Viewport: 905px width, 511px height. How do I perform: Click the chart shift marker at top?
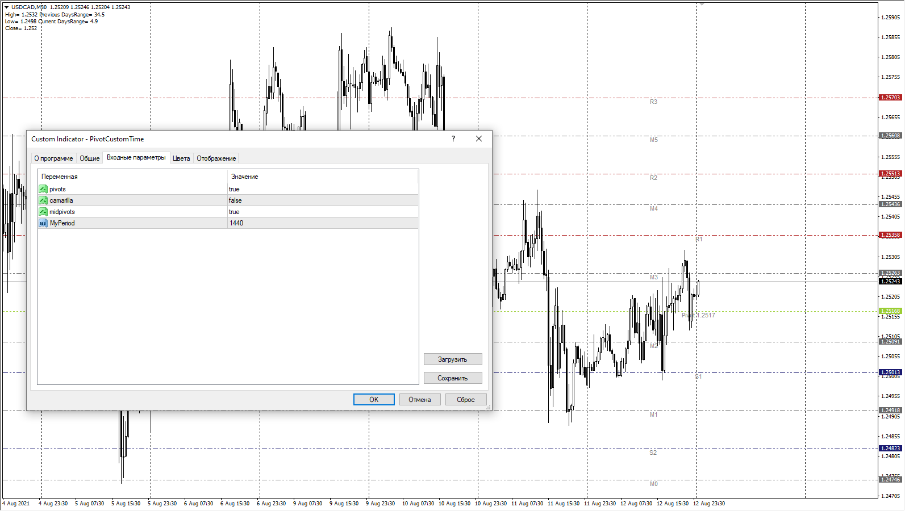pyautogui.click(x=702, y=4)
